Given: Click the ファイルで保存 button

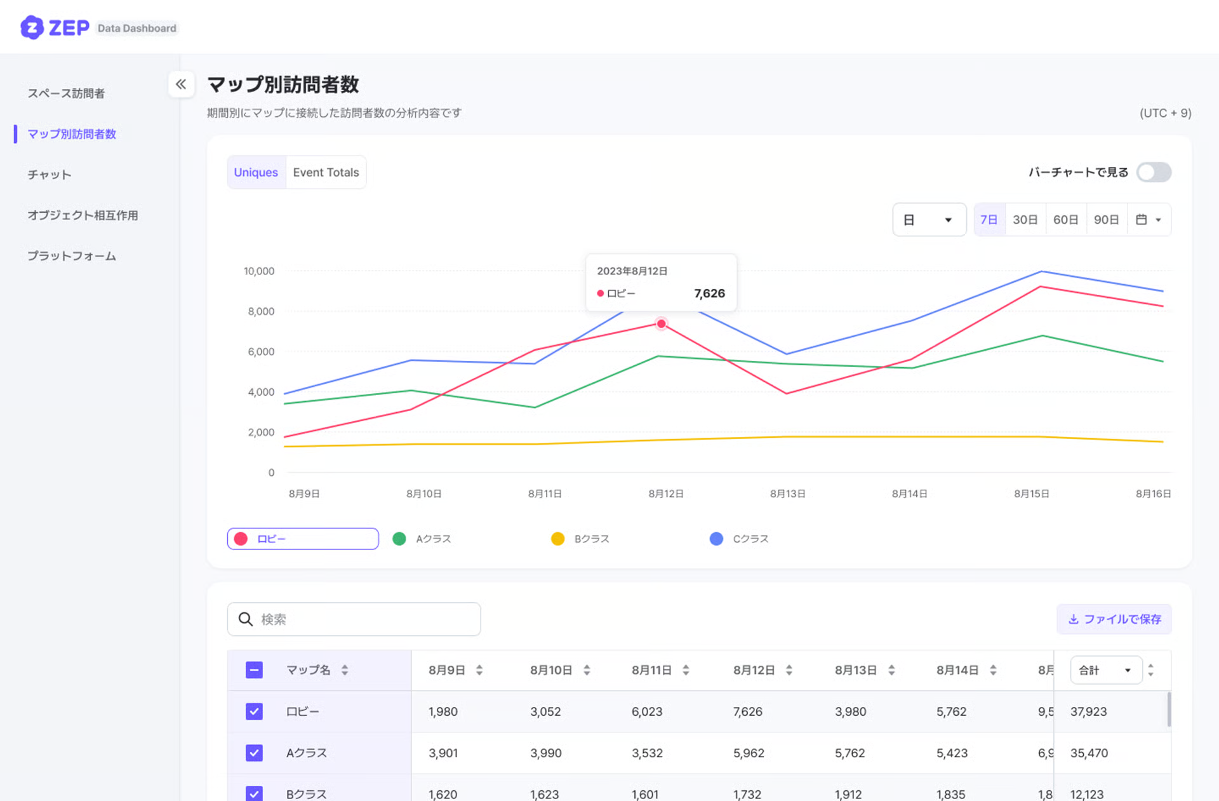Looking at the screenshot, I should pyautogui.click(x=1114, y=619).
